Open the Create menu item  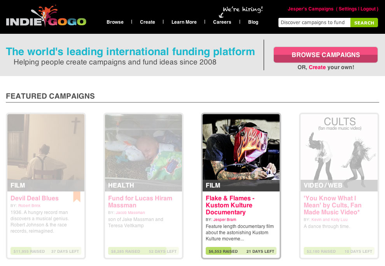point(147,22)
